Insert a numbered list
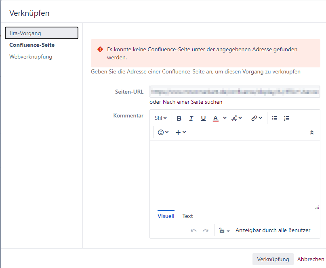 click(286, 118)
